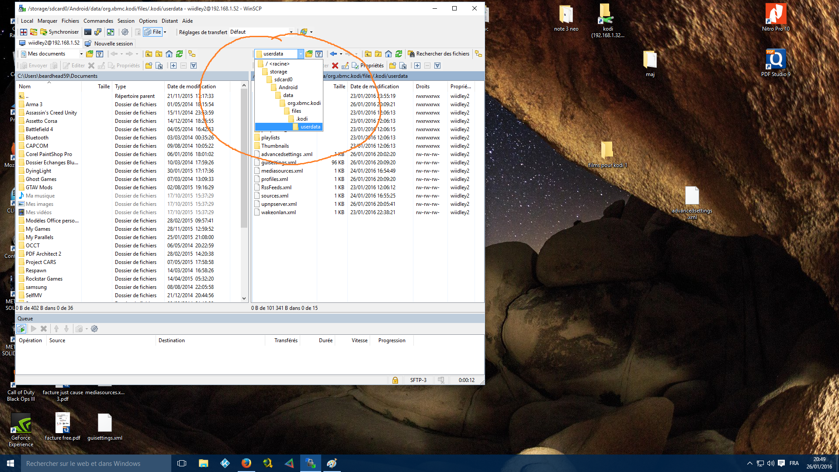
Task: Open preferences gear icon in main toolbar
Action: [125, 32]
